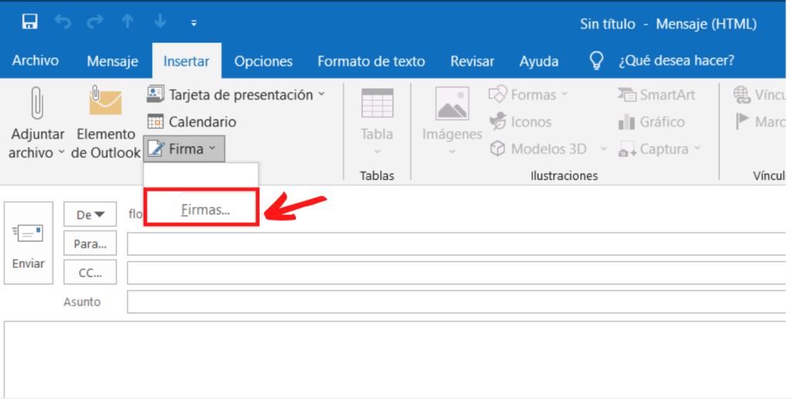Collapse the Firma dropdown arrow

212,148
